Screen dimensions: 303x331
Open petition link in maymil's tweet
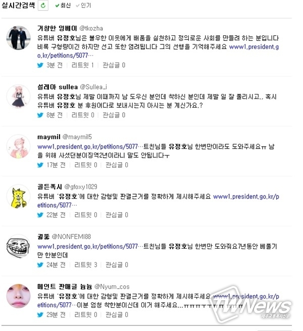tap(88, 147)
